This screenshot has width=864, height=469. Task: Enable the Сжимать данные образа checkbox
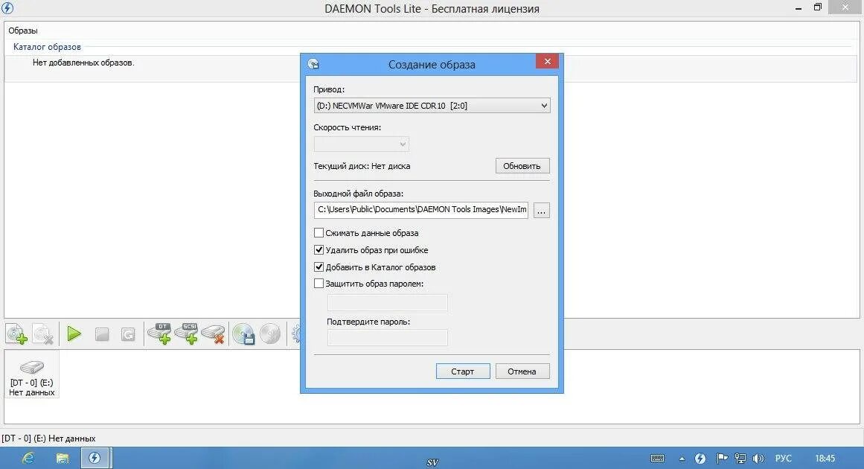coord(319,232)
